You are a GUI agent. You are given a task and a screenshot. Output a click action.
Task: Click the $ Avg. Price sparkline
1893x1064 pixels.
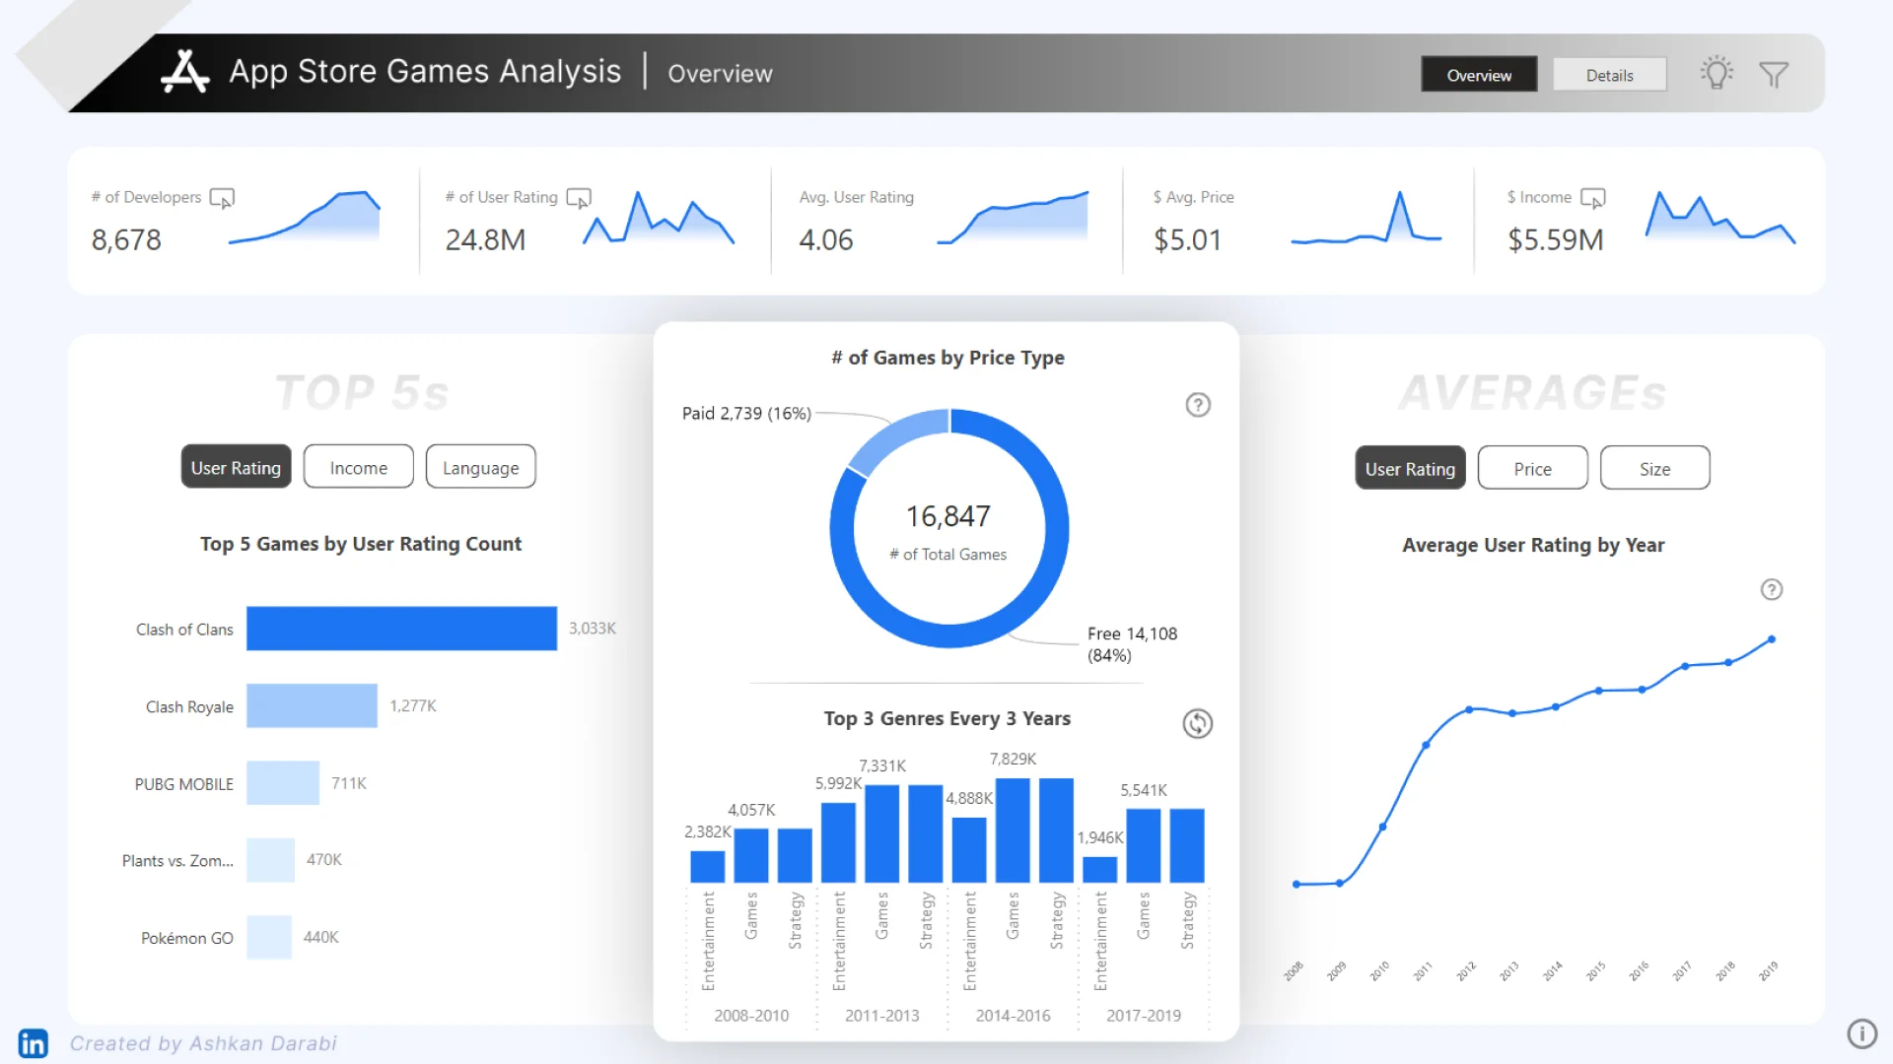coord(1367,218)
